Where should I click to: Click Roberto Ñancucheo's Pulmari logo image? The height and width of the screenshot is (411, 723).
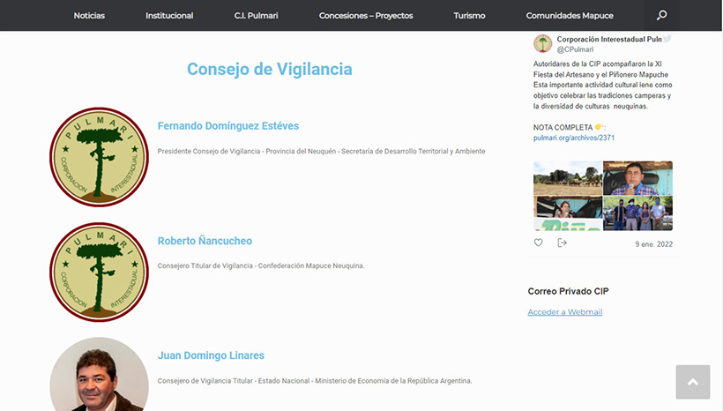(99, 272)
